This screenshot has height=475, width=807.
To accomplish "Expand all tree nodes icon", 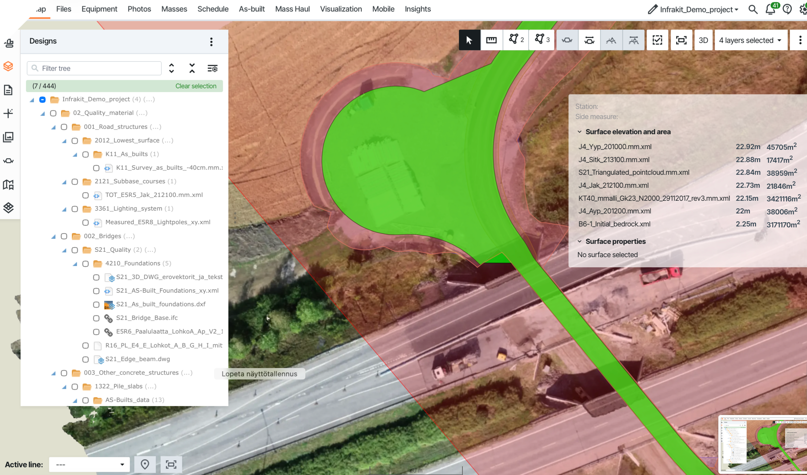I will (x=172, y=68).
